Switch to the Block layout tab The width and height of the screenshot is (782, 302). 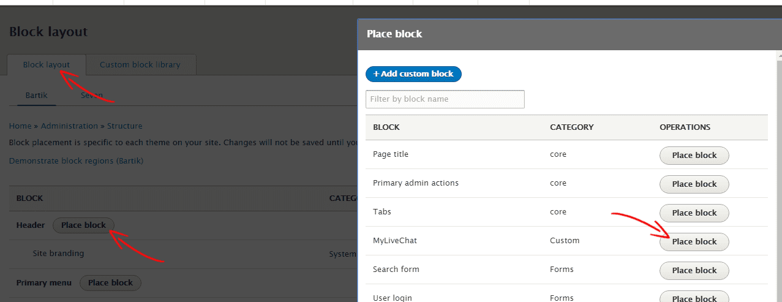pyautogui.click(x=47, y=64)
